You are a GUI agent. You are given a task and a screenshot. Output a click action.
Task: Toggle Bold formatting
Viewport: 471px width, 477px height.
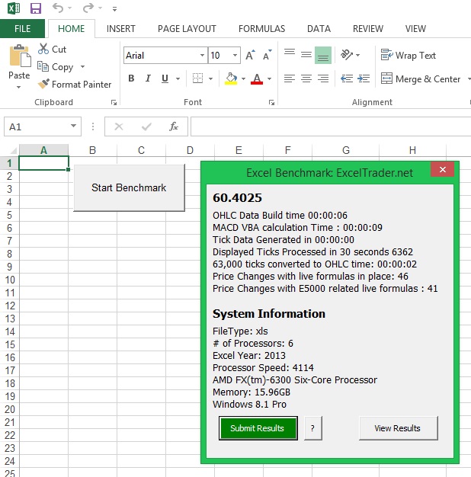point(131,78)
